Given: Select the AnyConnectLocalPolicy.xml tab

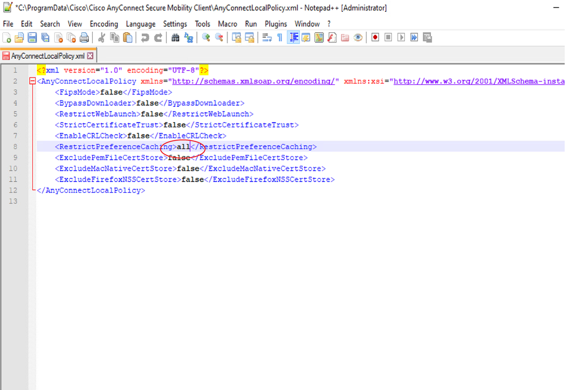Looking at the screenshot, I should (48, 56).
